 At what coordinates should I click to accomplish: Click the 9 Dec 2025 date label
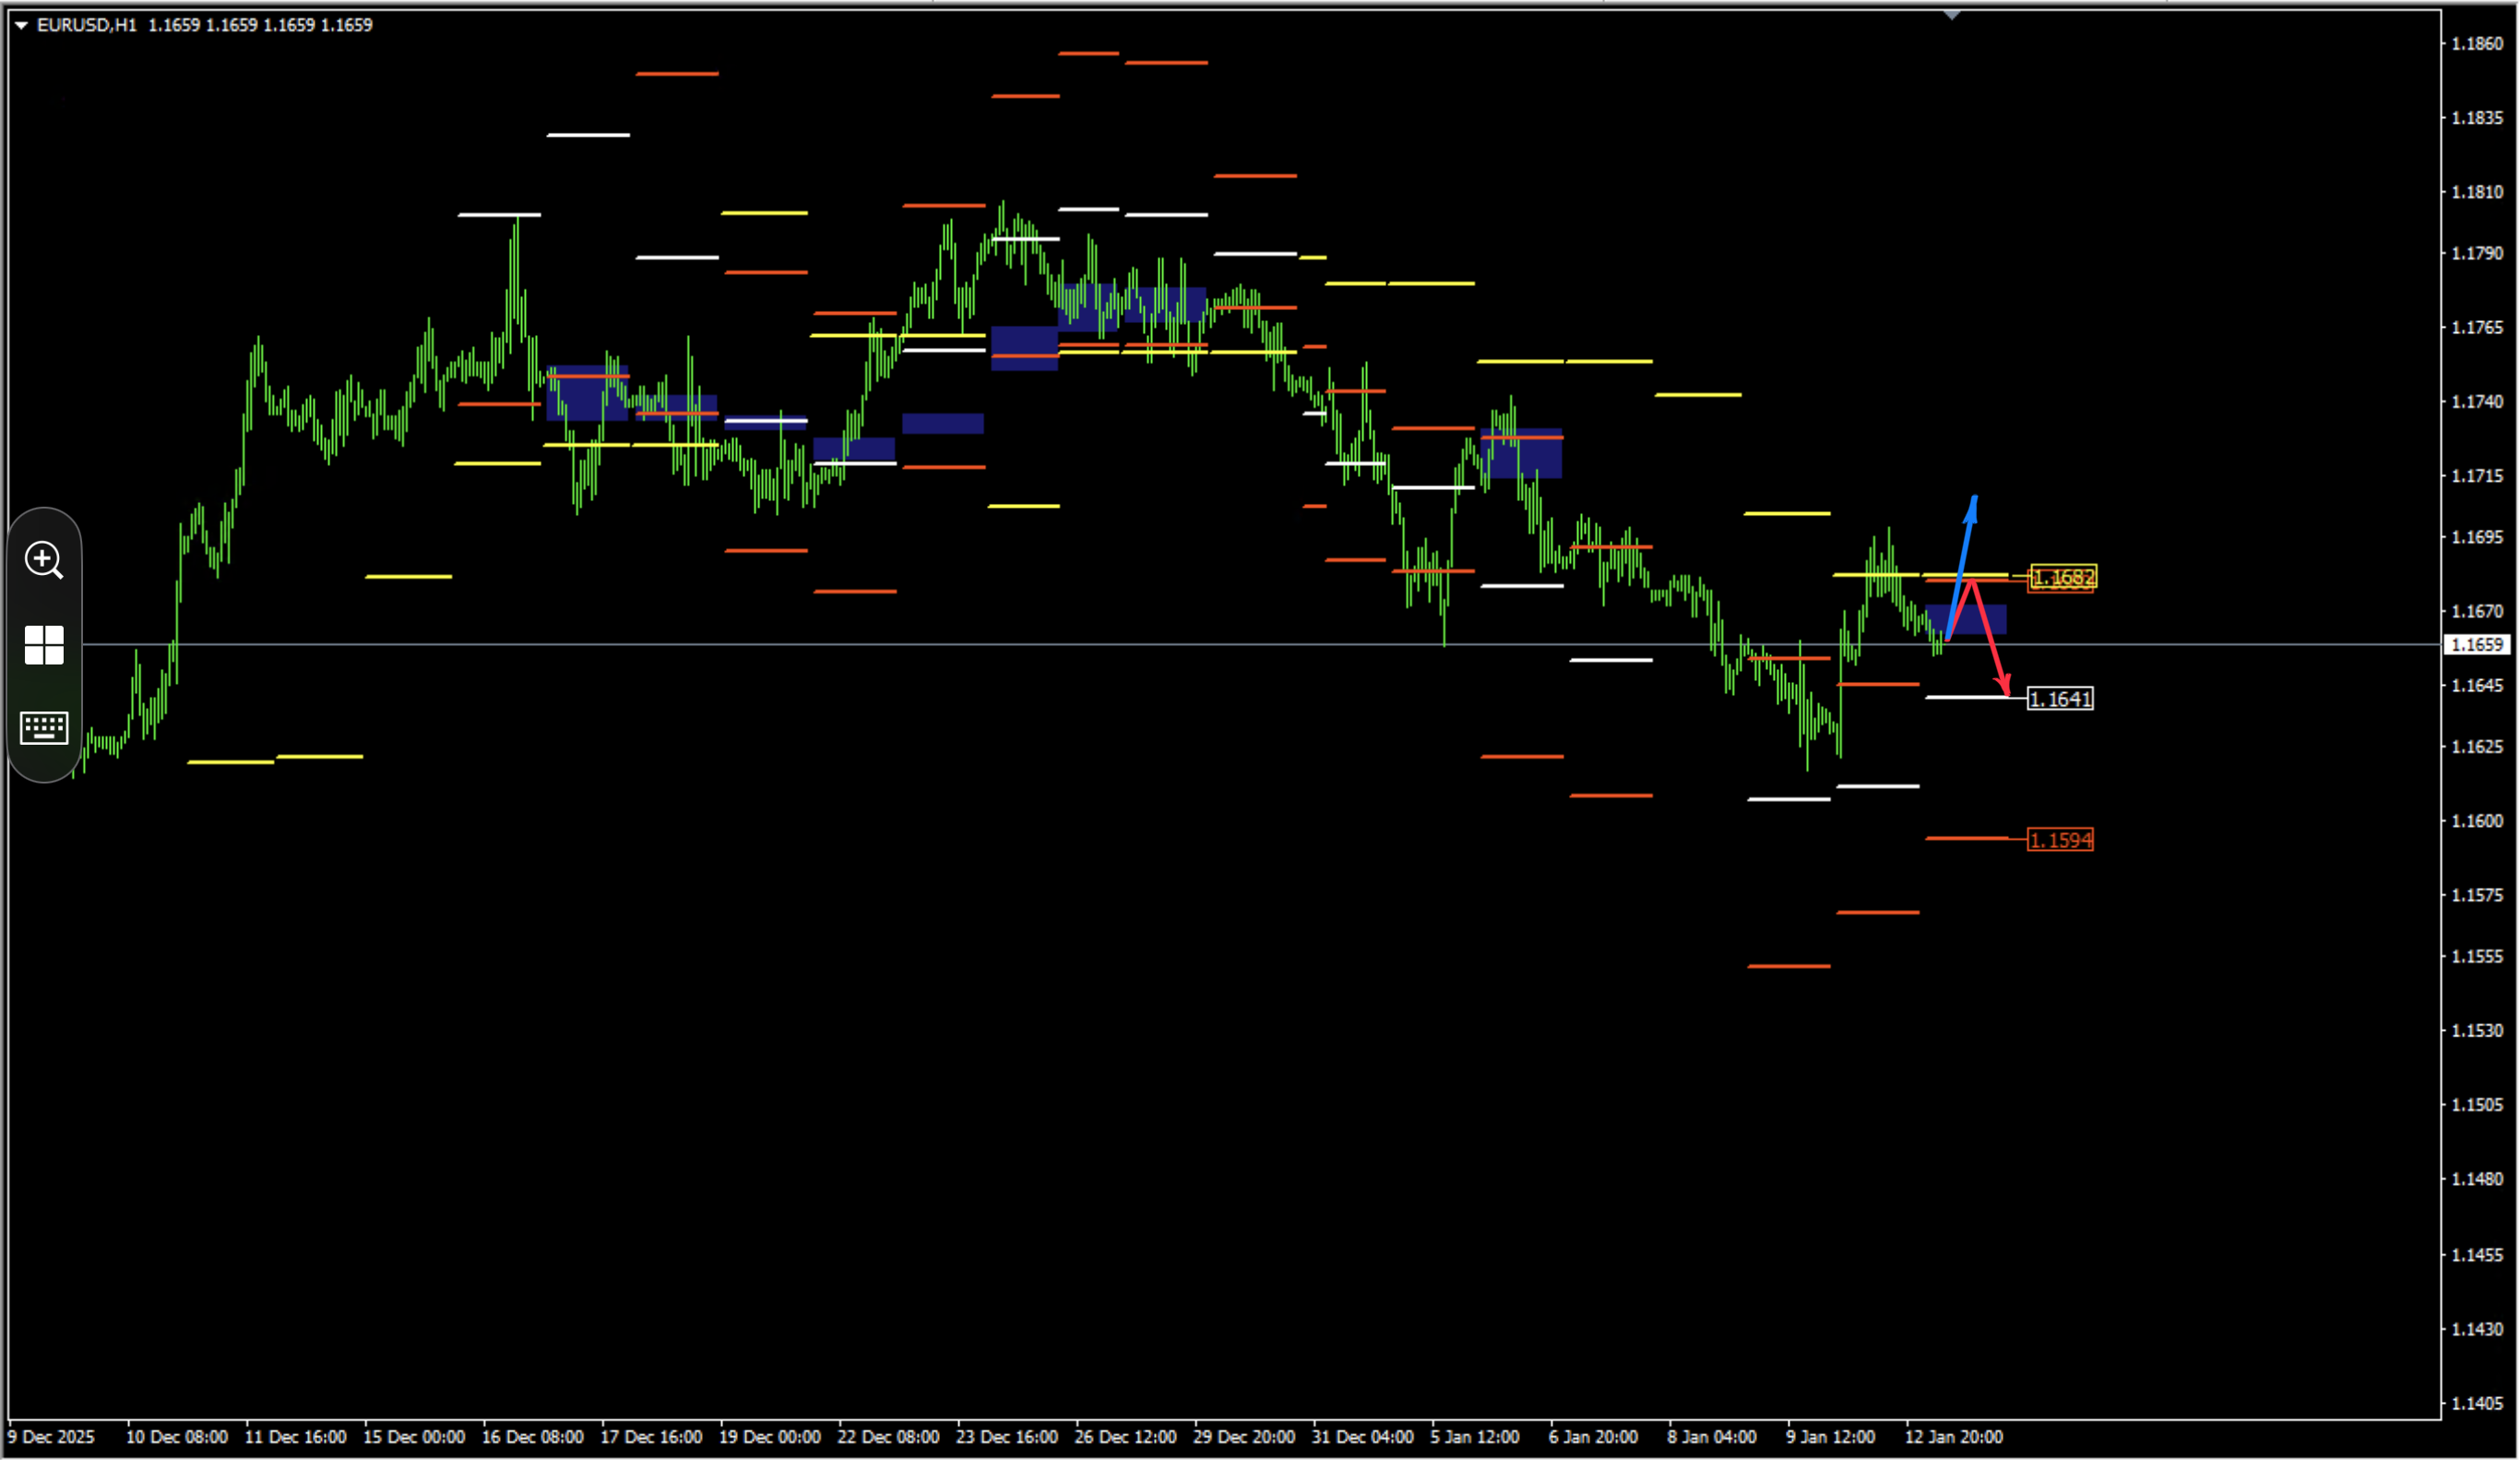(x=51, y=1437)
